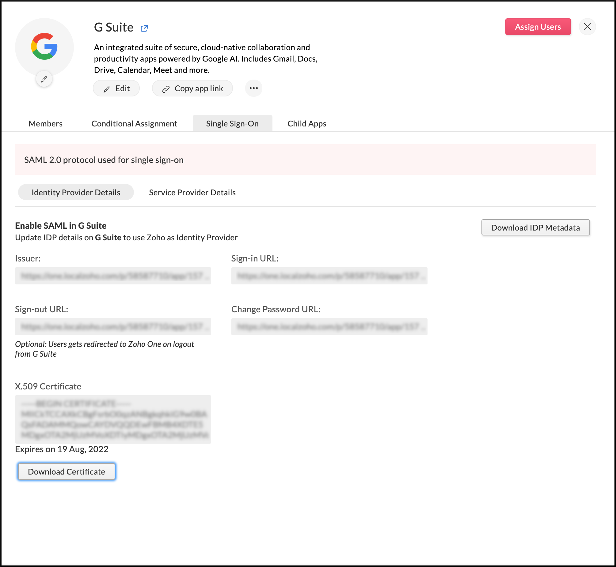
Task: Switch to Service Provider Details sub-tab
Action: (192, 192)
